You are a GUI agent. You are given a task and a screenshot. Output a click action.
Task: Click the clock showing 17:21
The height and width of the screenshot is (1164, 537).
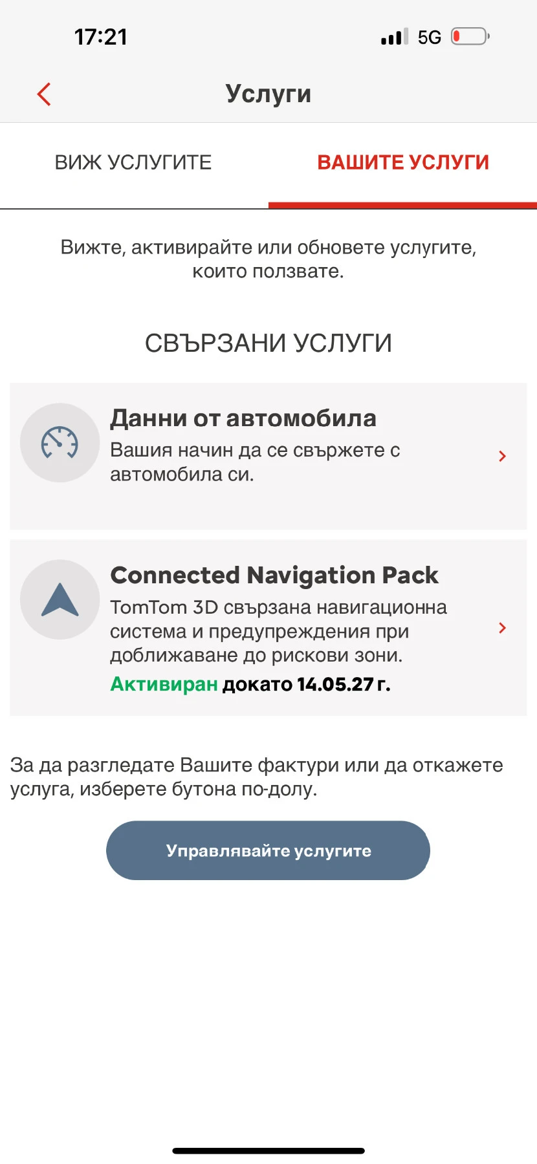tap(101, 37)
